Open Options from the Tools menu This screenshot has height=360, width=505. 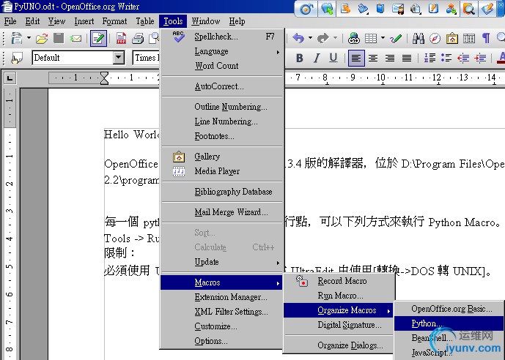click(222, 341)
